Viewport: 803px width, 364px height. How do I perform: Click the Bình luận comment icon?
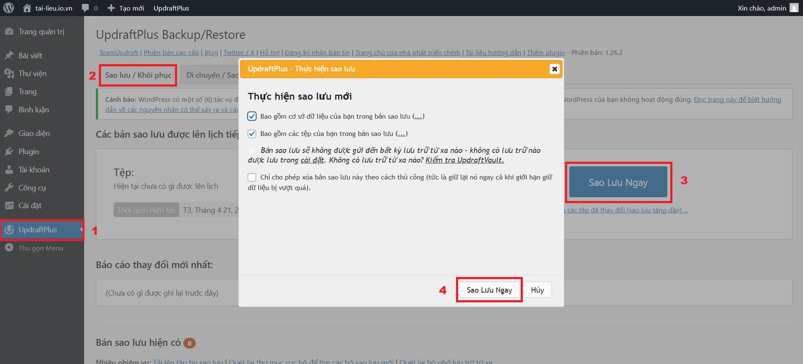point(9,109)
